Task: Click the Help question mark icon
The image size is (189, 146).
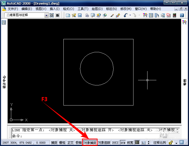Action: click(182, 15)
